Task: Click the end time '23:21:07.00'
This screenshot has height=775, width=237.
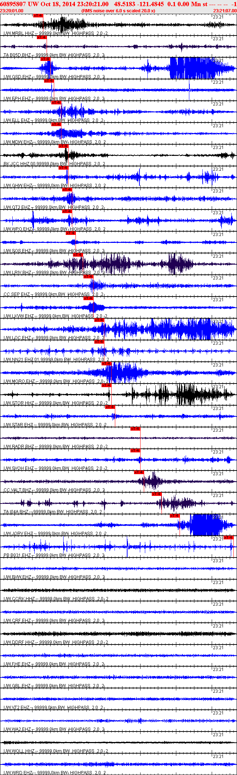Action: click(x=225, y=11)
